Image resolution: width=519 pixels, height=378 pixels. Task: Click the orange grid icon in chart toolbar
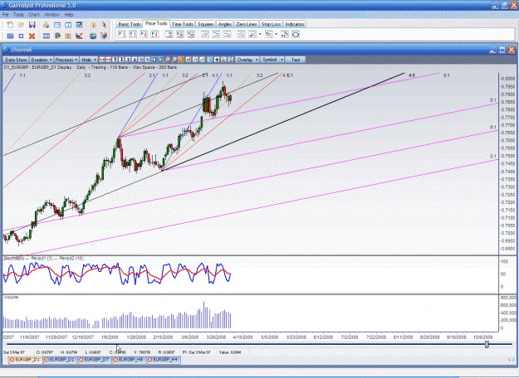[181, 60]
